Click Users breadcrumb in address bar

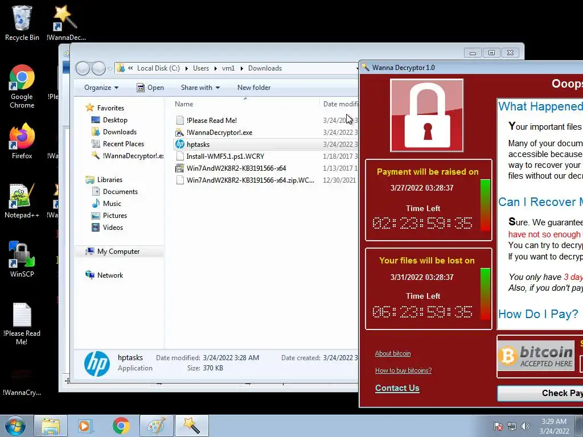pyautogui.click(x=201, y=68)
